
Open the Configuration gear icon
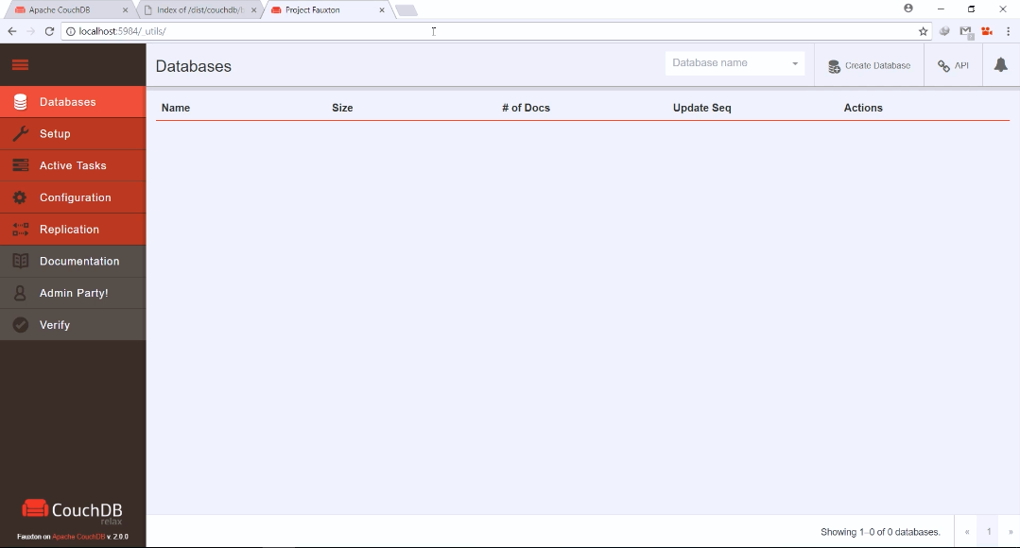21,197
